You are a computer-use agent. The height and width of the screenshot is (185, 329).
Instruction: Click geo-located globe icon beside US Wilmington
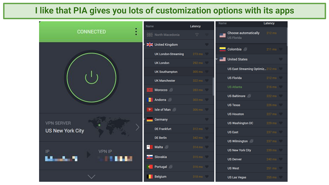pos(251,141)
